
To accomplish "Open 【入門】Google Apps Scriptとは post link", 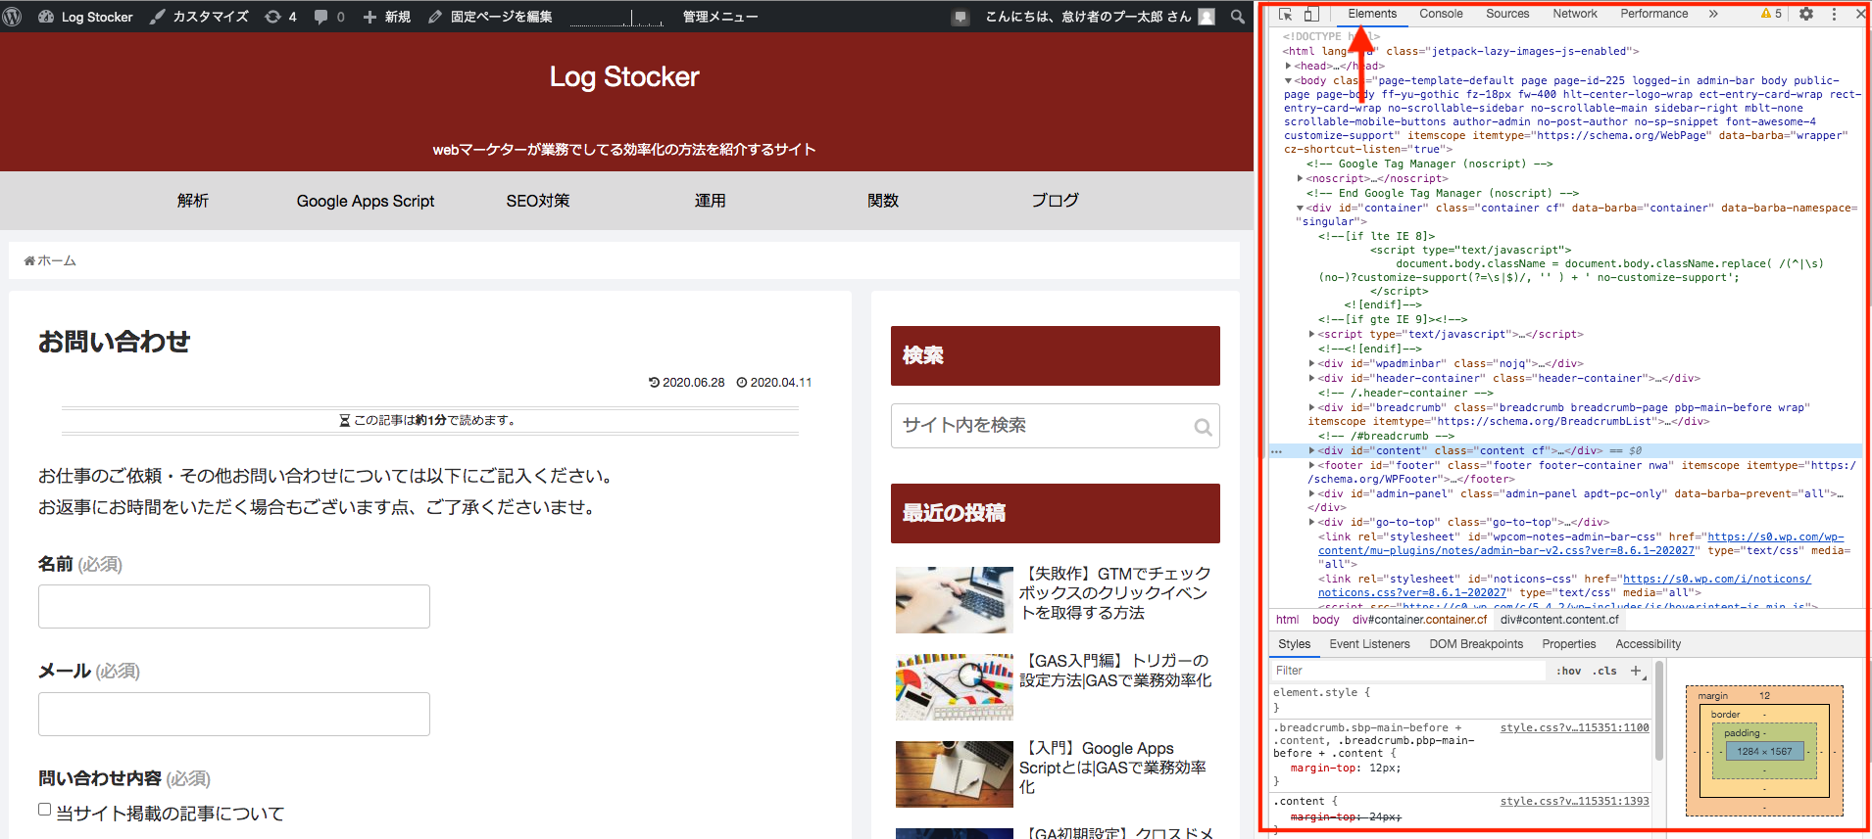I will tap(1113, 768).
